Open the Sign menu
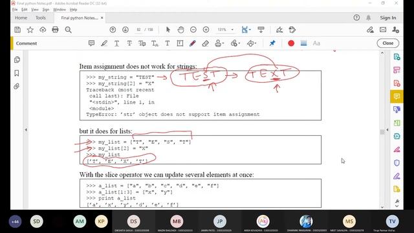Viewport: 414px width, 233px height. (46, 10)
